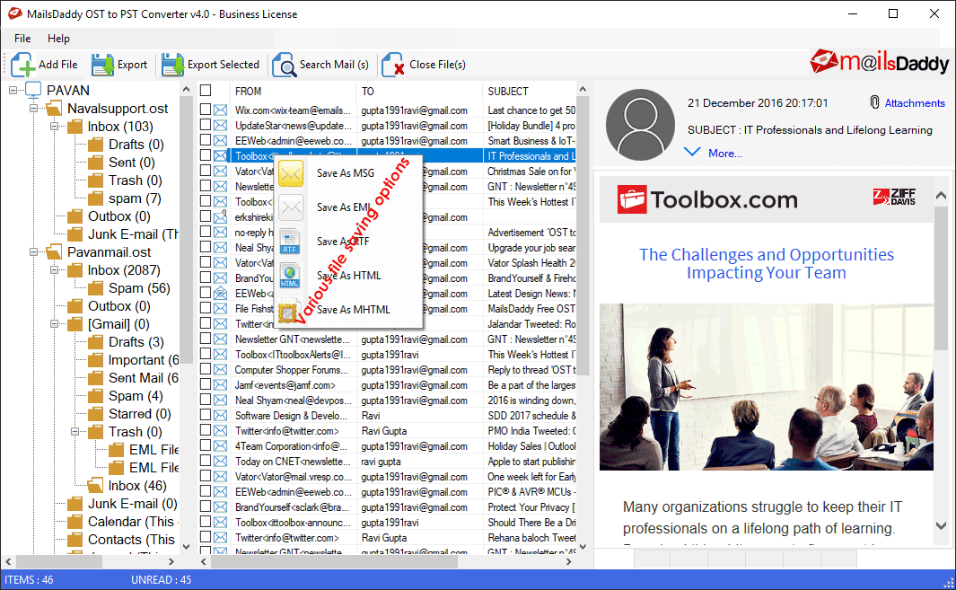Click the Contacts folder icon in tree
Screen dimensions: 956x590
click(x=75, y=540)
